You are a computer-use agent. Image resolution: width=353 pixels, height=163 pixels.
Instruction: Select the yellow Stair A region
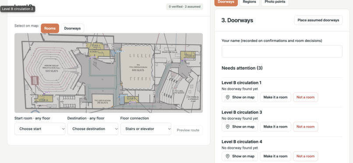pyautogui.click(x=44, y=99)
